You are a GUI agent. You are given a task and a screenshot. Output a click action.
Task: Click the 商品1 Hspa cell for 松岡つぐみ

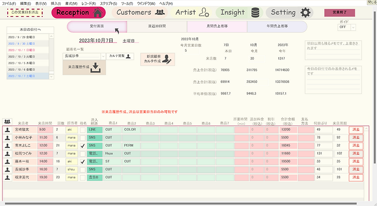tap(113, 154)
